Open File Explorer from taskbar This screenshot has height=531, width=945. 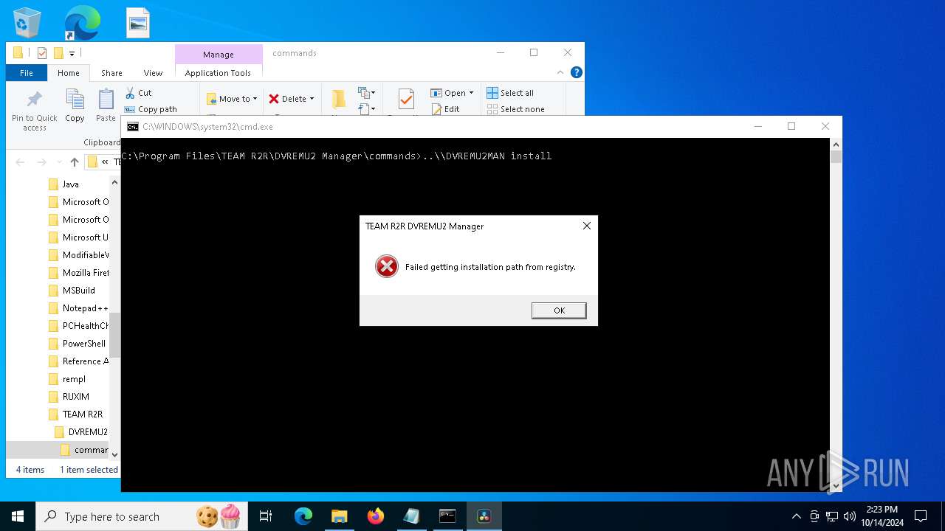(x=339, y=516)
